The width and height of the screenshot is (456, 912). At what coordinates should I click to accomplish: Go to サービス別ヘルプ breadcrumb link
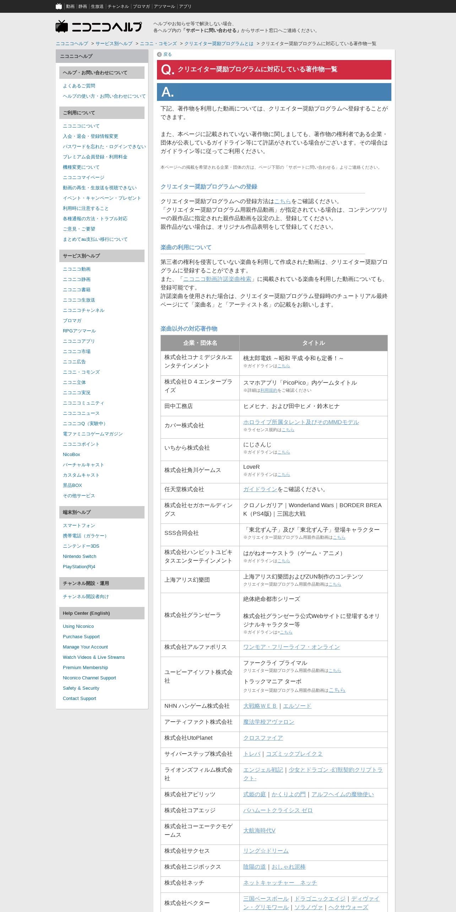click(x=114, y=44)
